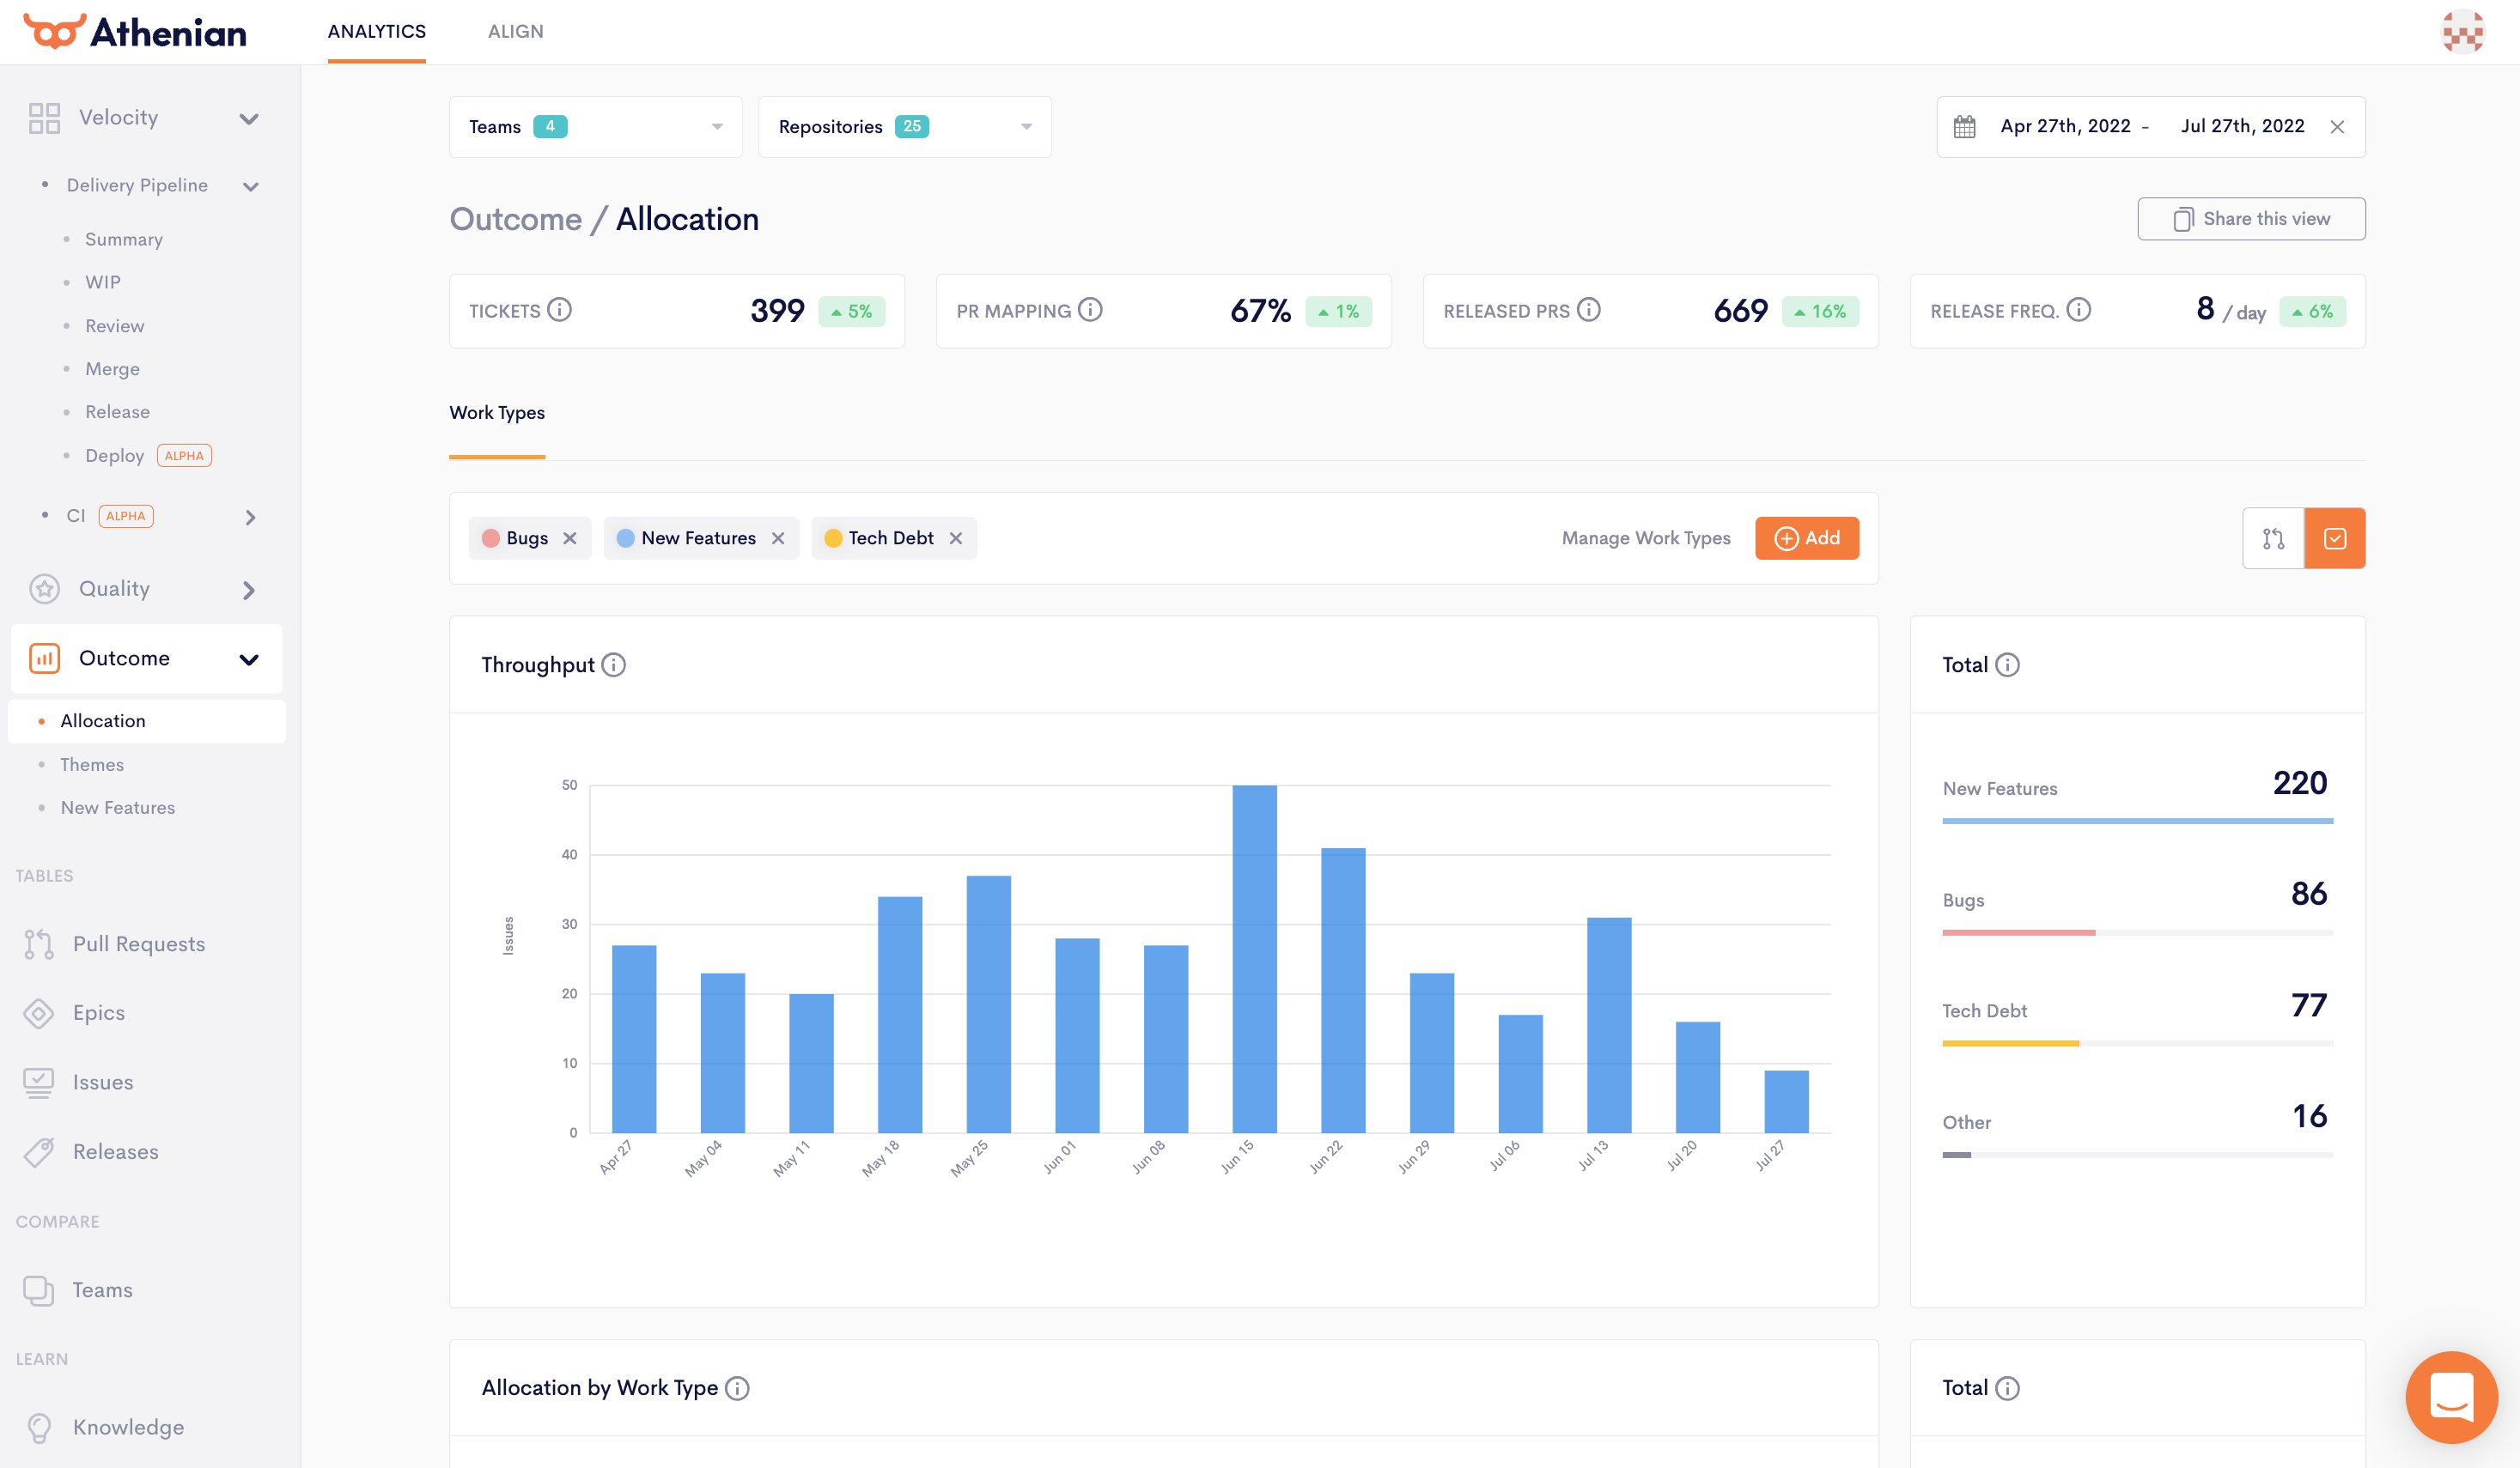The height and width of the screenshot is (1468, 2520).
Task: Remove the Bugs work type filter
Action: (x=570, y=538)
